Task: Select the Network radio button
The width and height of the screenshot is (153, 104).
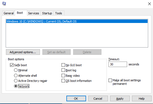Action: (x=16, y=86)
